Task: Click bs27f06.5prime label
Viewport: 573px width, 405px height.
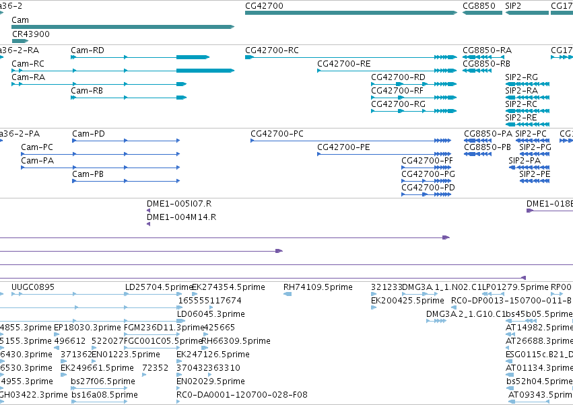Action: tap(103, 381)
